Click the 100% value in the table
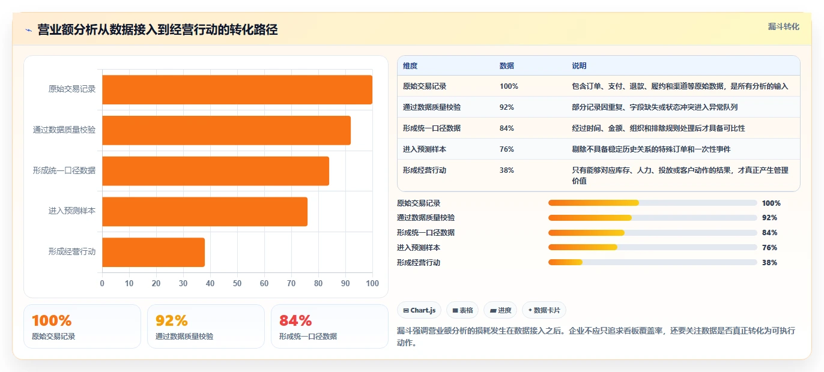The width and height of the screenshot is (824, 372). [x=509, y=86]
